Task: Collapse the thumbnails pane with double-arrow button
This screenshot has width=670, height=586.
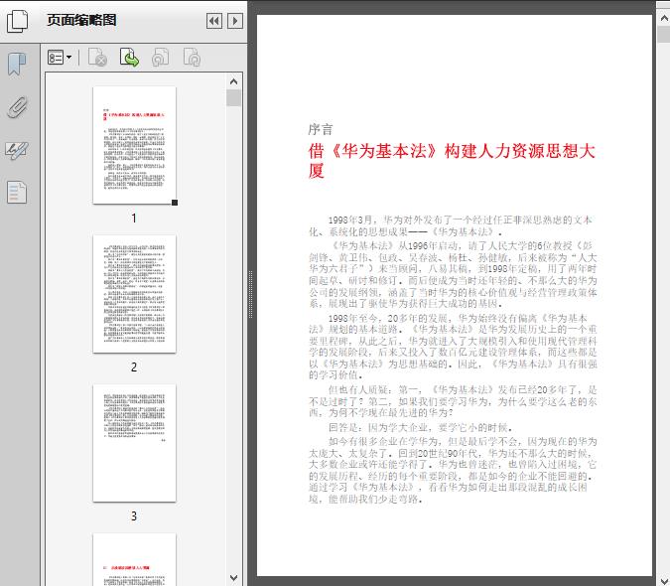Action: click(x=214, y=21)
